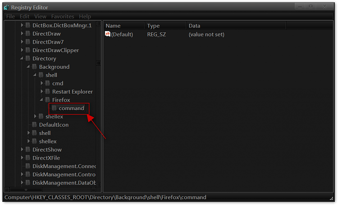The height and width of the screenshot is (205, 338).
Task: Click folder icon of DirectDraw7 key
Action: tap(28, 42)
